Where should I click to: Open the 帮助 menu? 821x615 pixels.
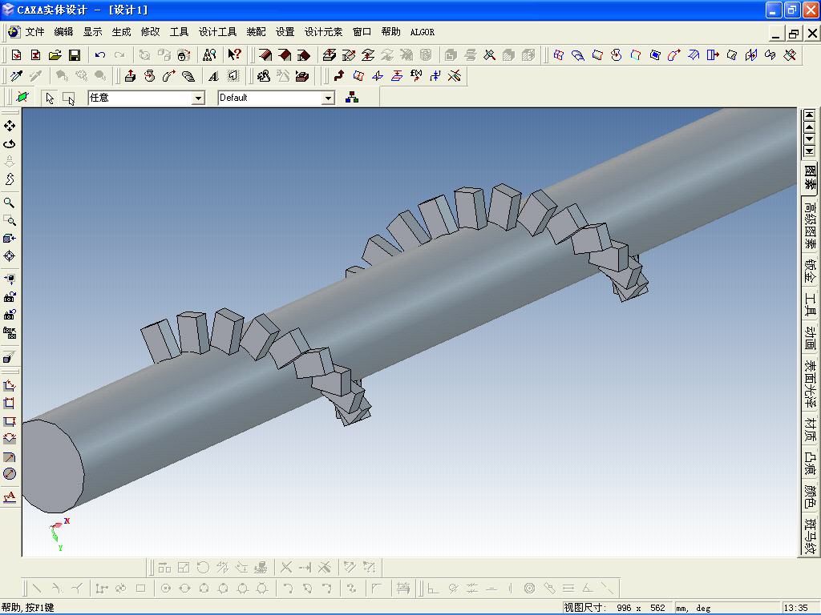point(390,32)
